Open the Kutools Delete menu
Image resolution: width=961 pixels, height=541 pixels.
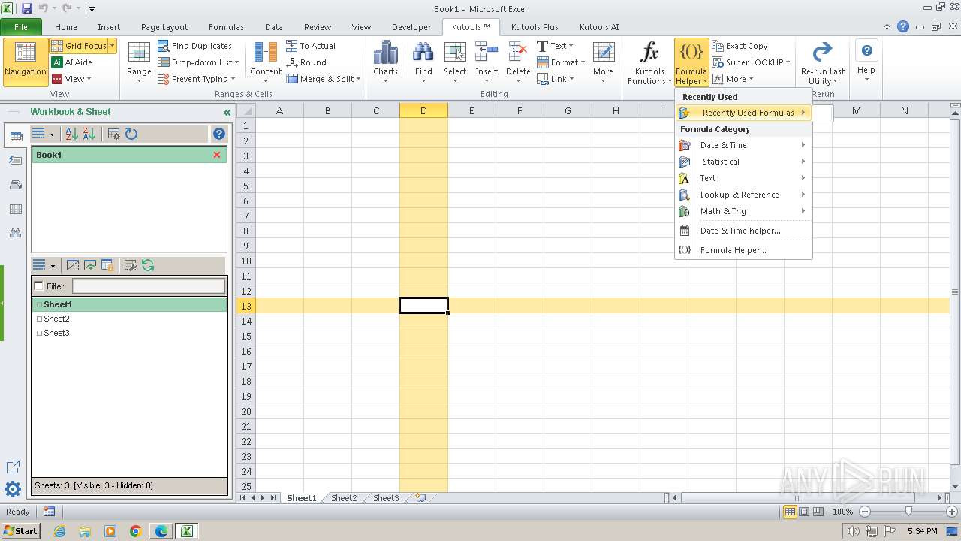point(518,62)
